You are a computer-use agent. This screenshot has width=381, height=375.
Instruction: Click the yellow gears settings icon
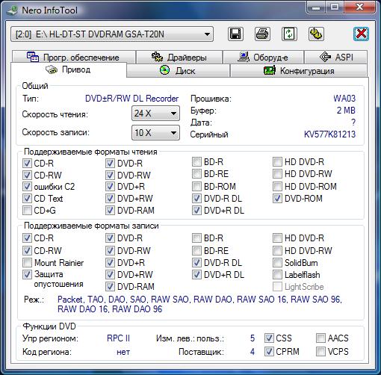click(x=316, y=34)
